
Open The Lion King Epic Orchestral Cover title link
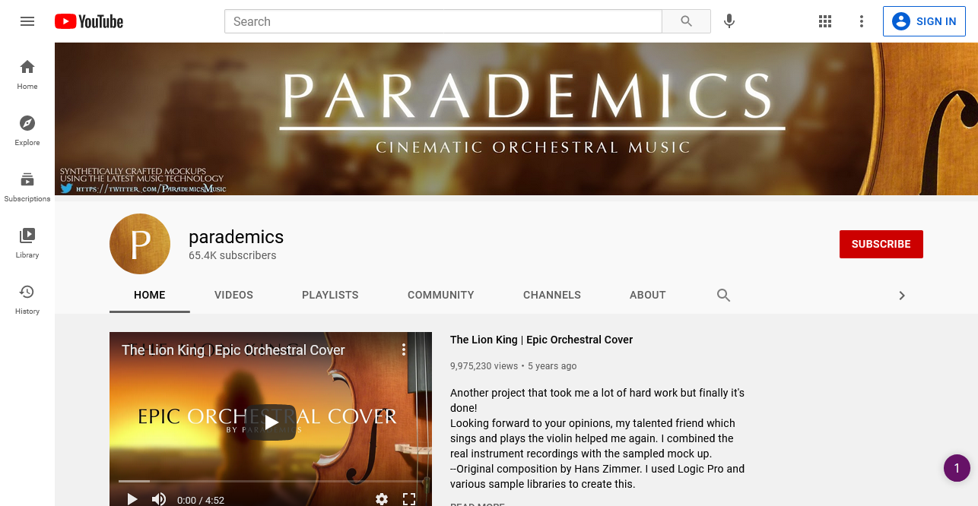pos(541,340)
